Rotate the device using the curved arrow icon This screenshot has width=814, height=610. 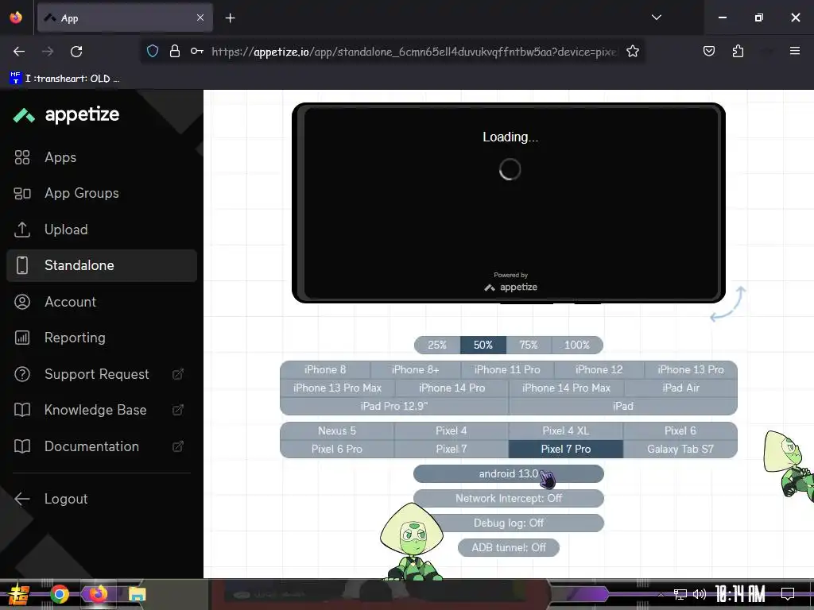point(728,304)
